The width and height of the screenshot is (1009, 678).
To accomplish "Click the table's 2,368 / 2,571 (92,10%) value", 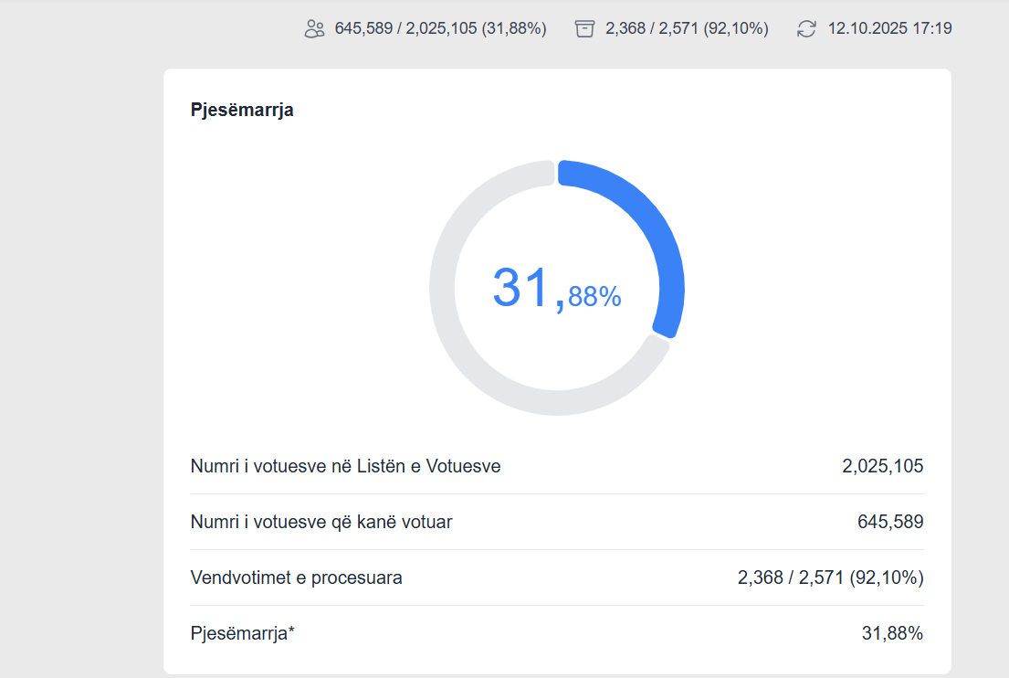I will tap(830, 578).
